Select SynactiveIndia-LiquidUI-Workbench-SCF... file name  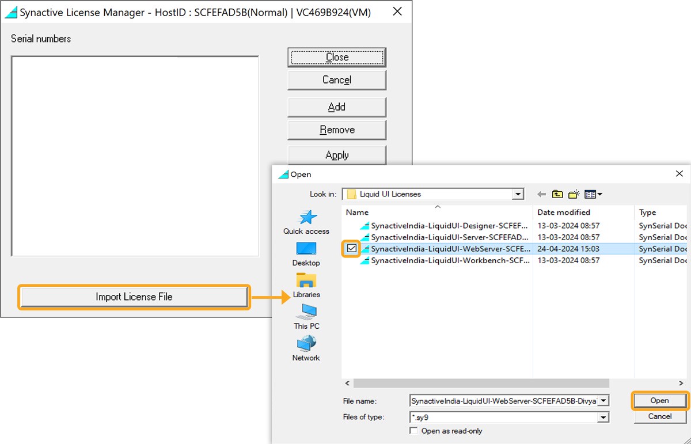[x=450, y=260]
